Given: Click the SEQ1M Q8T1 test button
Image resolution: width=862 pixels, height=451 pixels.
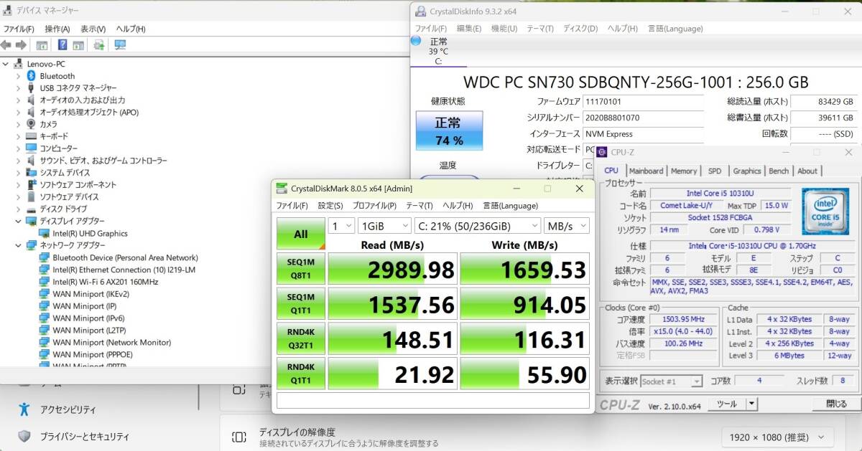Looking at the screenshot, I should tap(301, 268).
